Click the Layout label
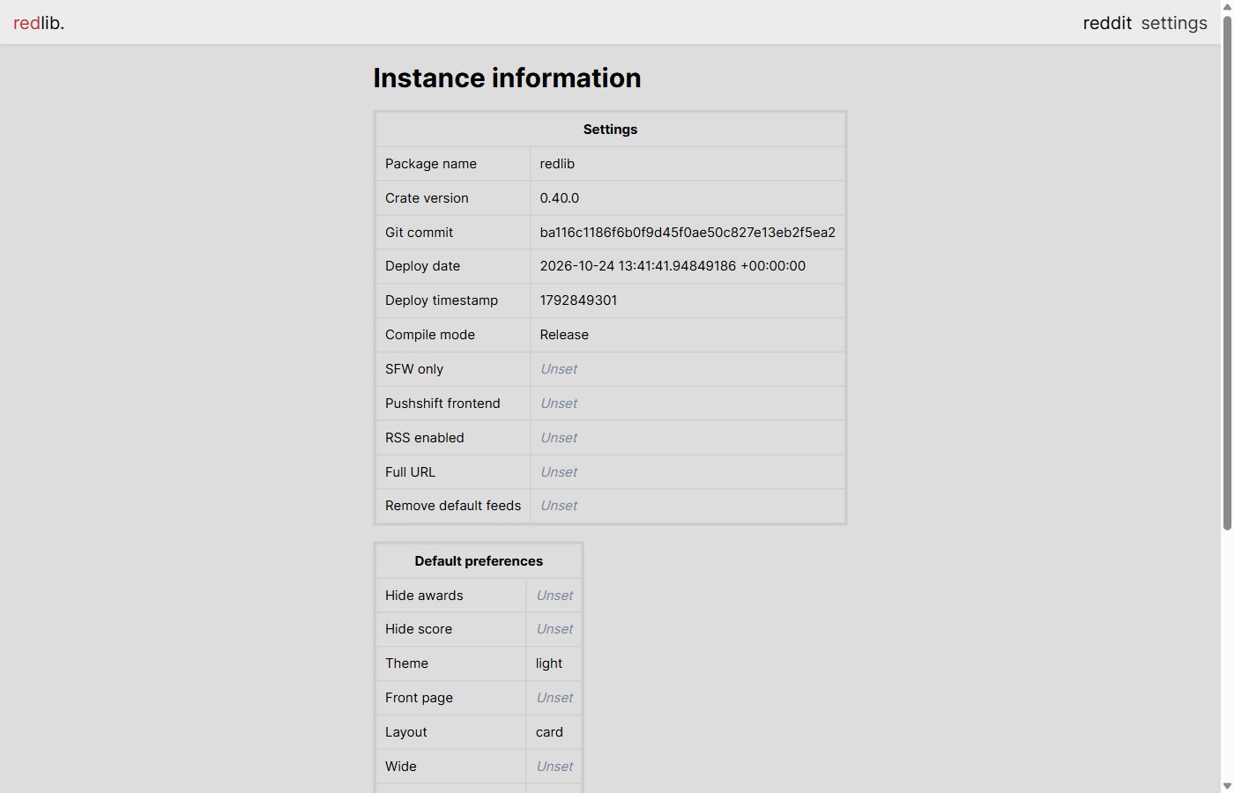This screenshot has height=793, width=1234. click(406, 732)
